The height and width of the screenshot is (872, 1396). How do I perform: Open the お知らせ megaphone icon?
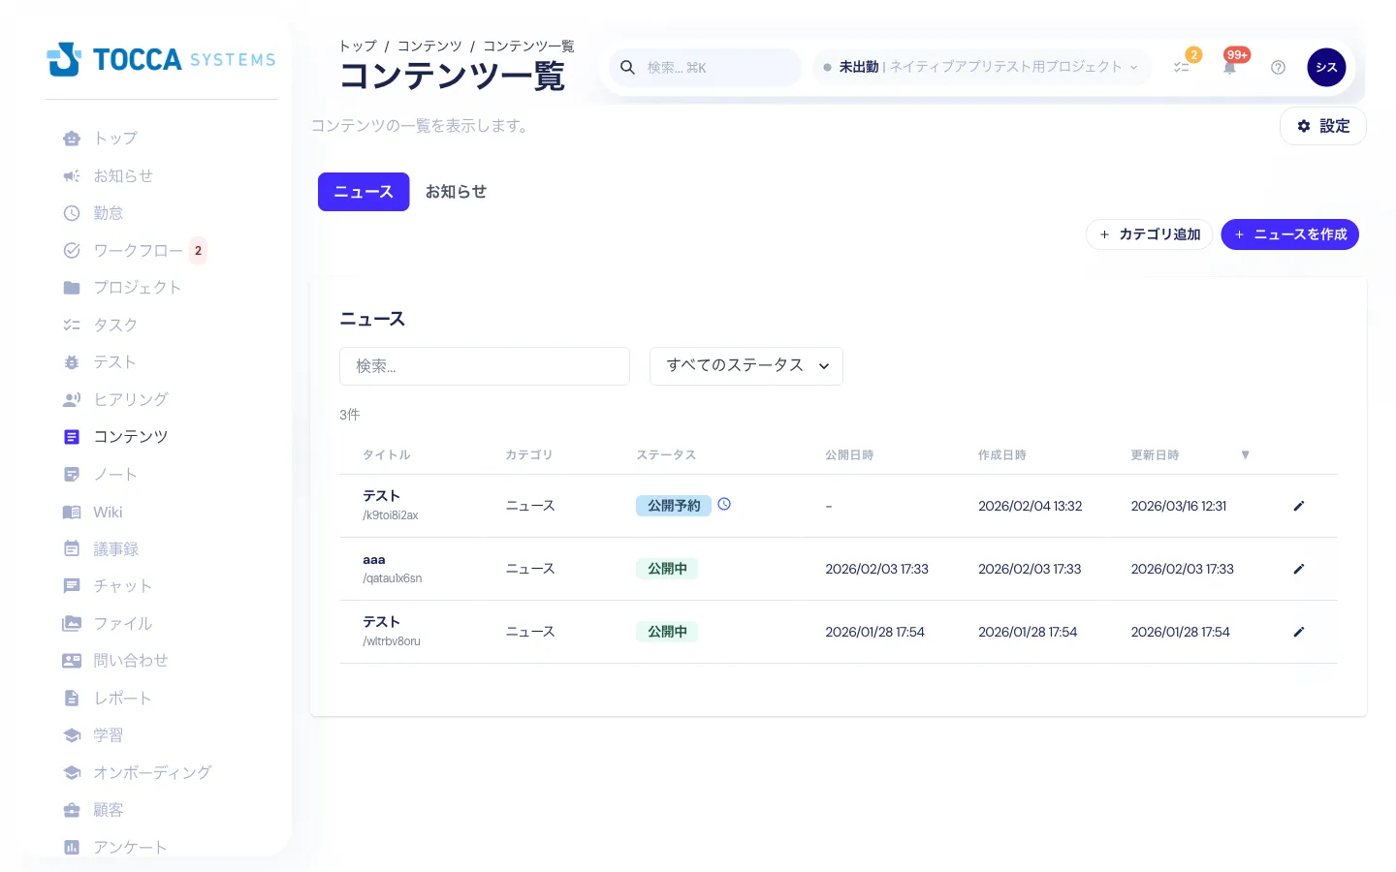tap(71, 175)
